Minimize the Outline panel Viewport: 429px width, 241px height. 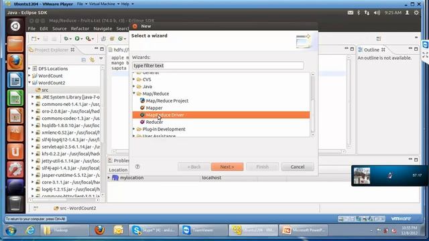(x=410, y=49)
